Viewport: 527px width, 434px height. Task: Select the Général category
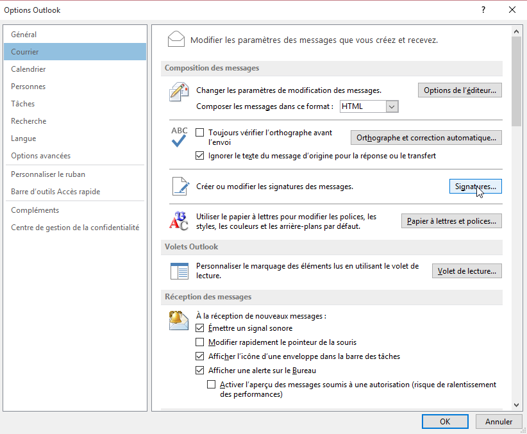(75, 34)
